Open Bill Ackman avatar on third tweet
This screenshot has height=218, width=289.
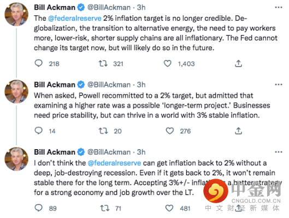(16, 159)
